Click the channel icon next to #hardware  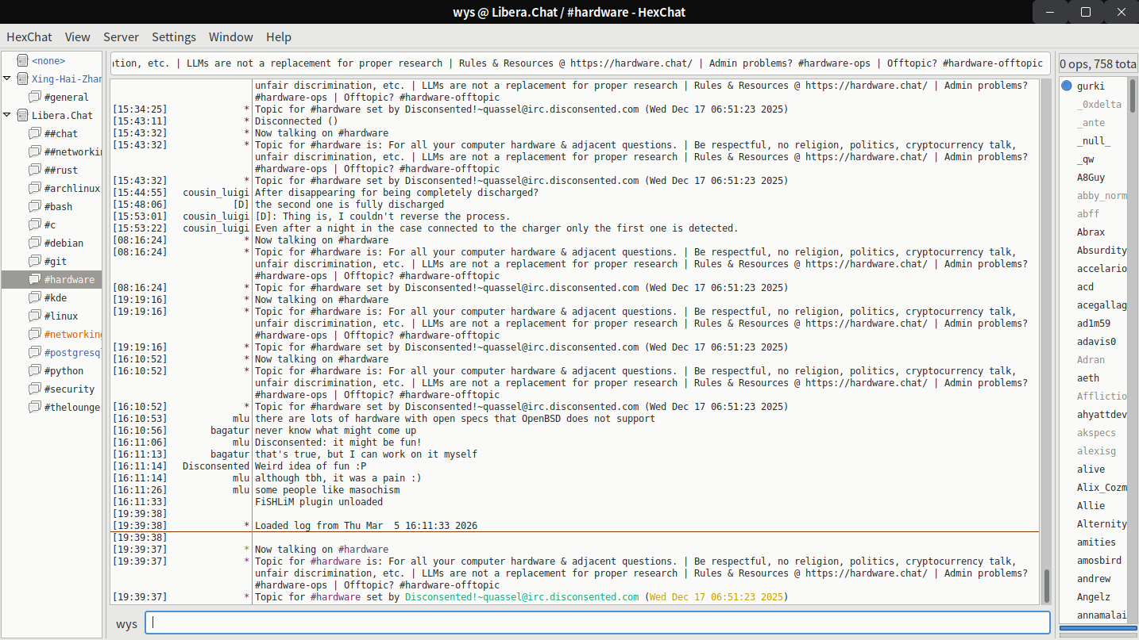coord(35,279)
